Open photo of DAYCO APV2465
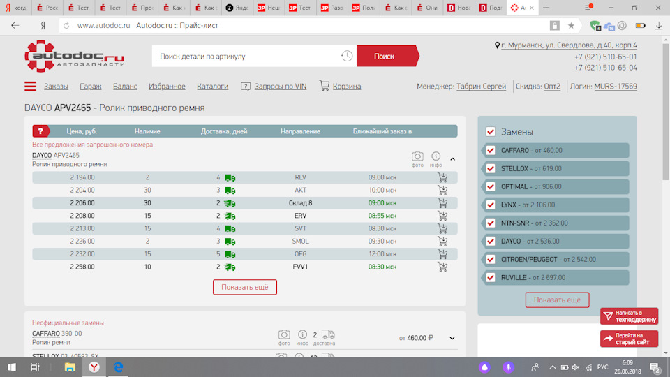The image size is (670, 377). click(417, 156)
